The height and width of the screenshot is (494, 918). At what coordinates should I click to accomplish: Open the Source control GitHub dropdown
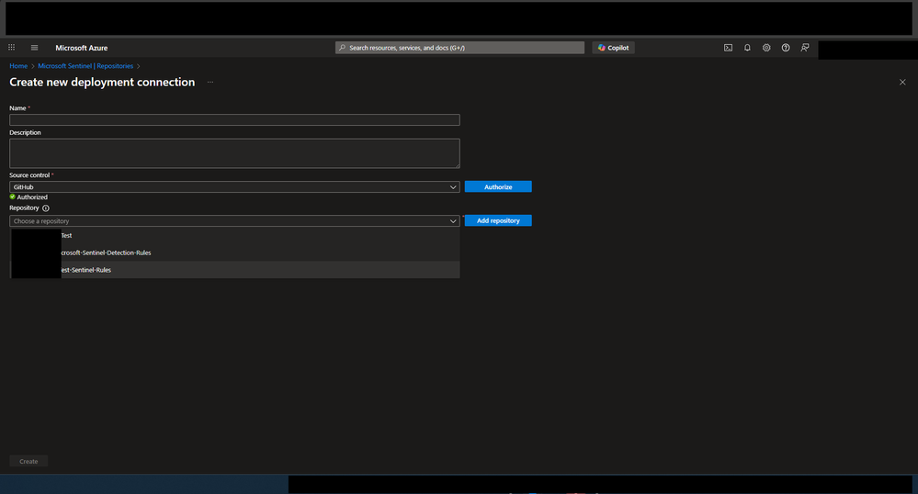[234, 186]
